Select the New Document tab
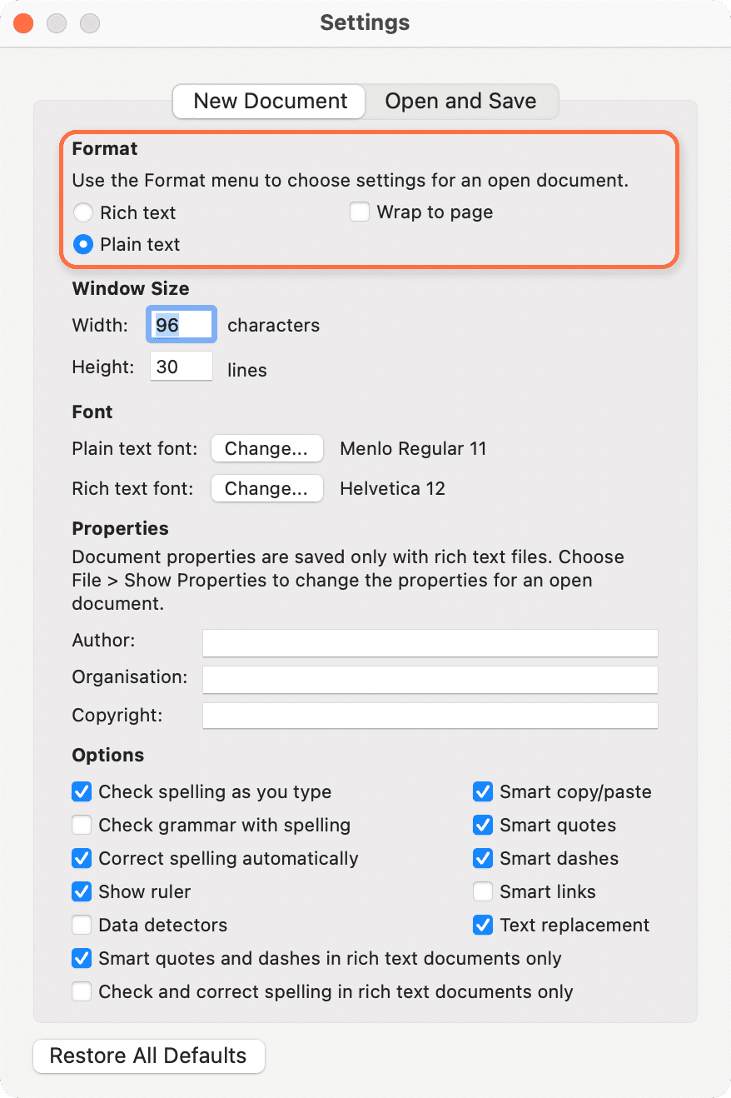This screenshot has height=1098, width=731. tap(268, 101)
